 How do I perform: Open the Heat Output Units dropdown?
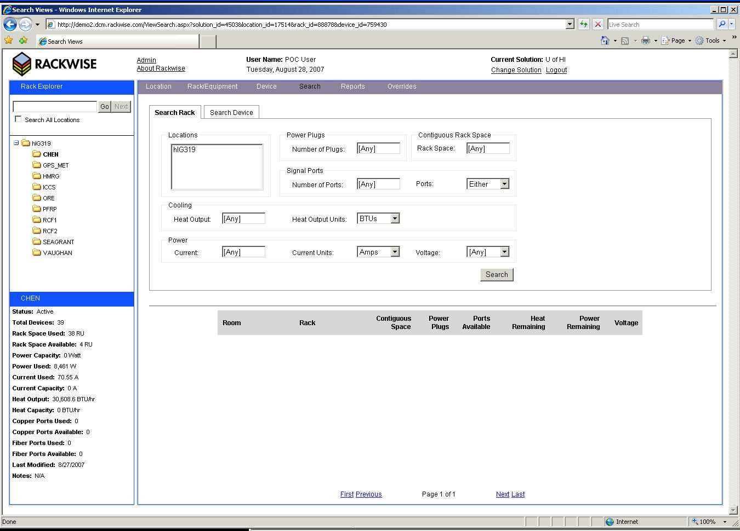[395, 218]
